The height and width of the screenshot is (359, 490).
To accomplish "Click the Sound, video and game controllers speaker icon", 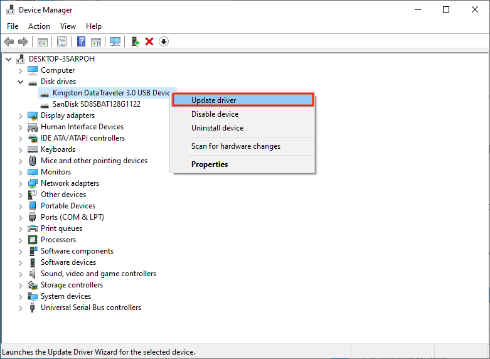I will (33, 274).
